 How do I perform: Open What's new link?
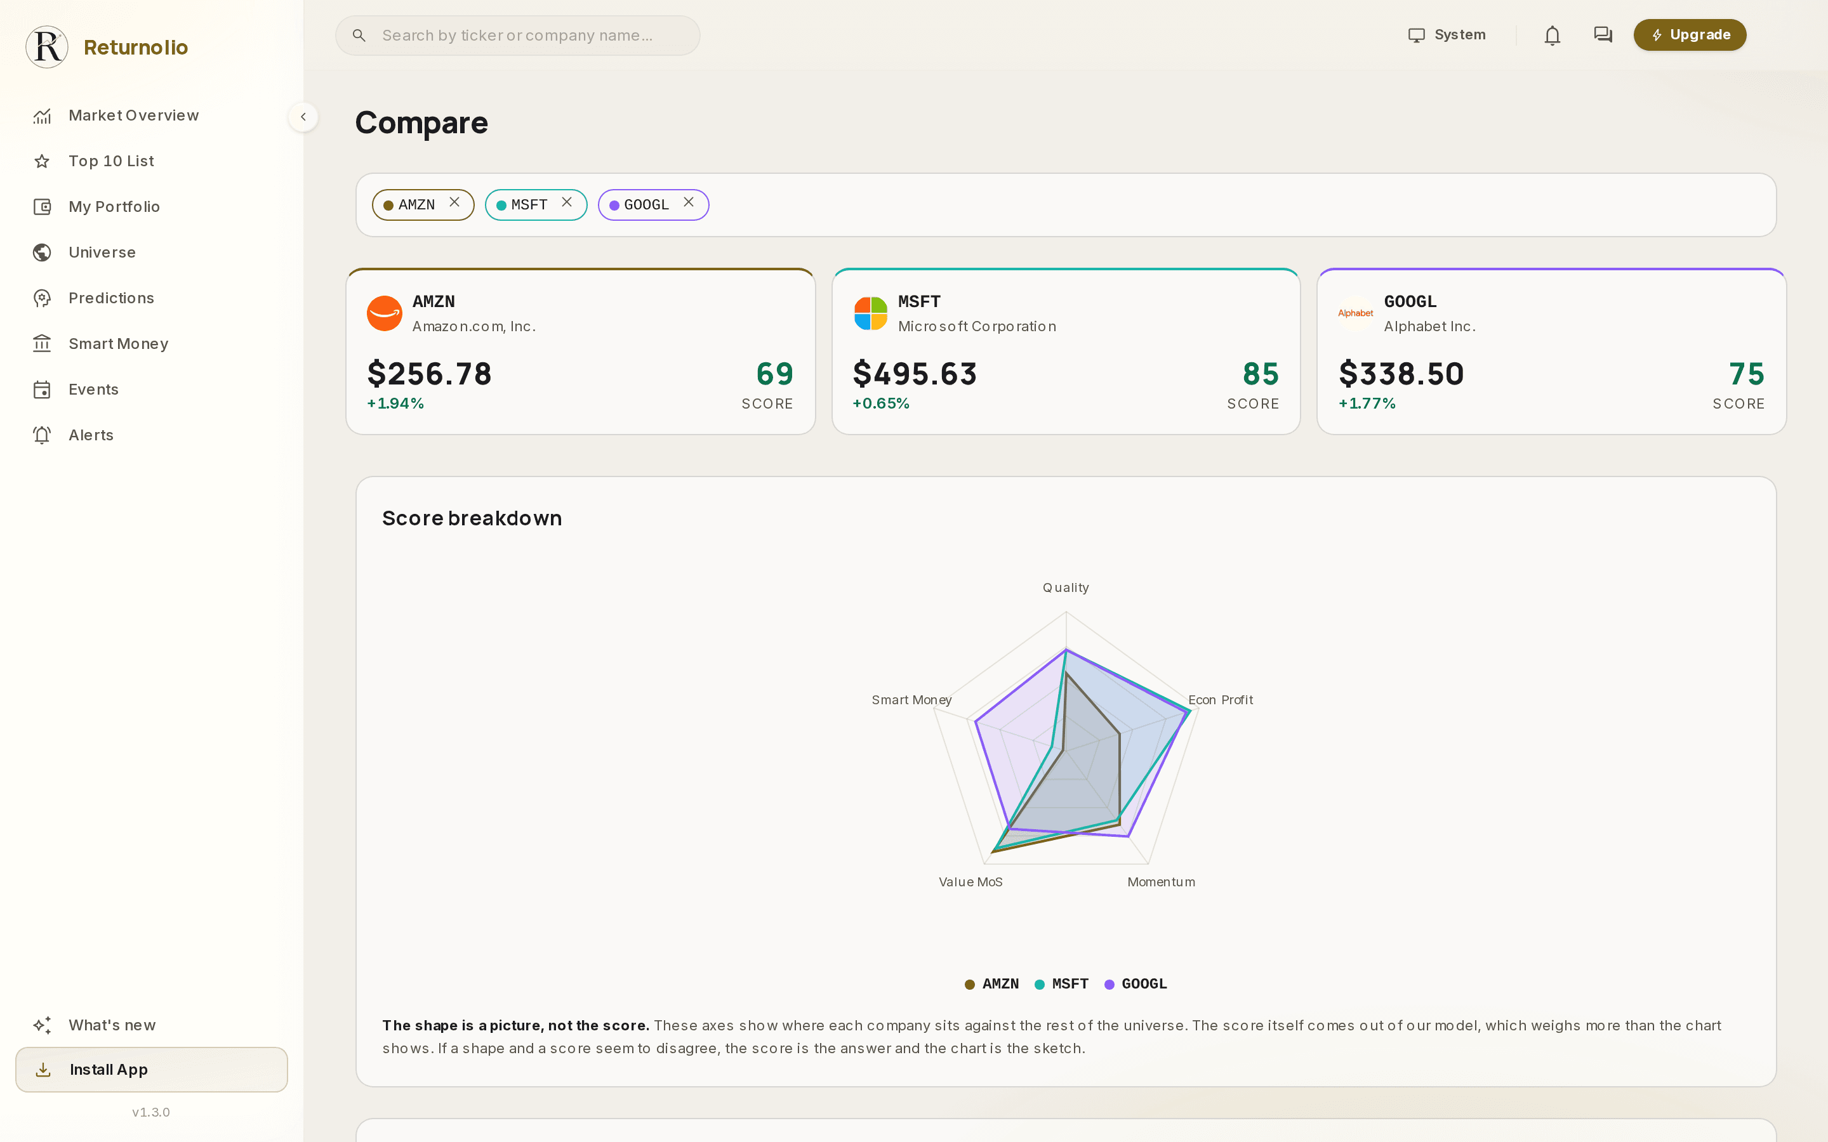tap(151, 1025)
